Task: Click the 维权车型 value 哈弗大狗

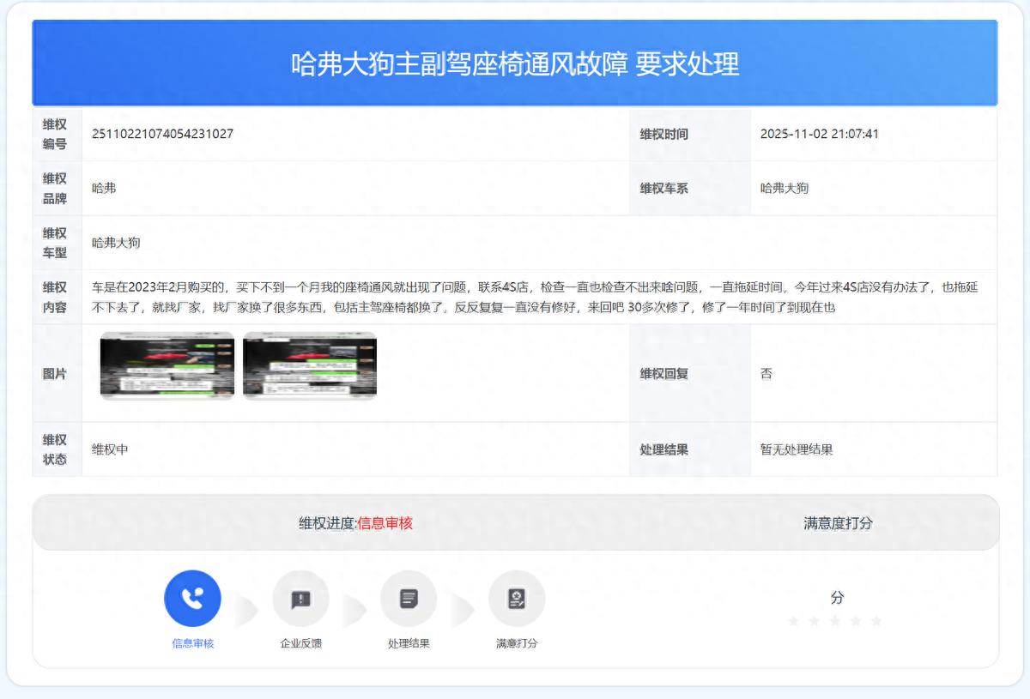Action: [x=116, y=243]
